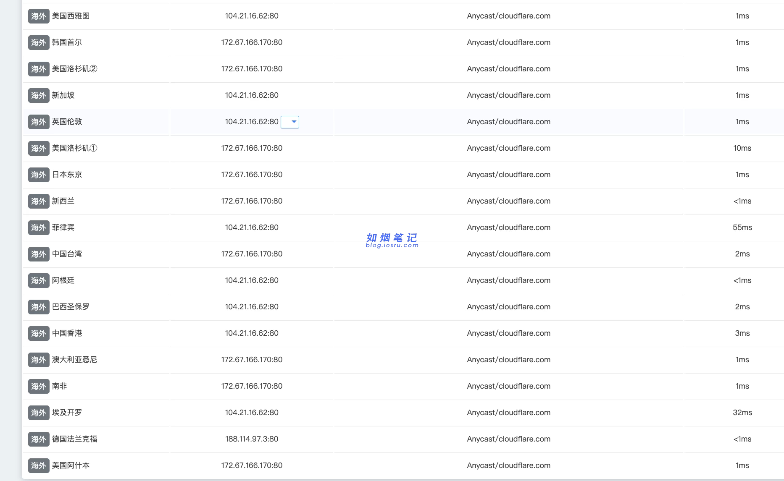Viewport: 784px width, 481px height.
Task: Click the 海外 badge in the 中国台湾 row
Action: click(x=39, y=254)
